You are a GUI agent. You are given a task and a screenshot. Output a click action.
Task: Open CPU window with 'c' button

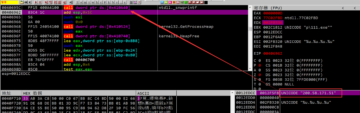(x=101, y=2)
